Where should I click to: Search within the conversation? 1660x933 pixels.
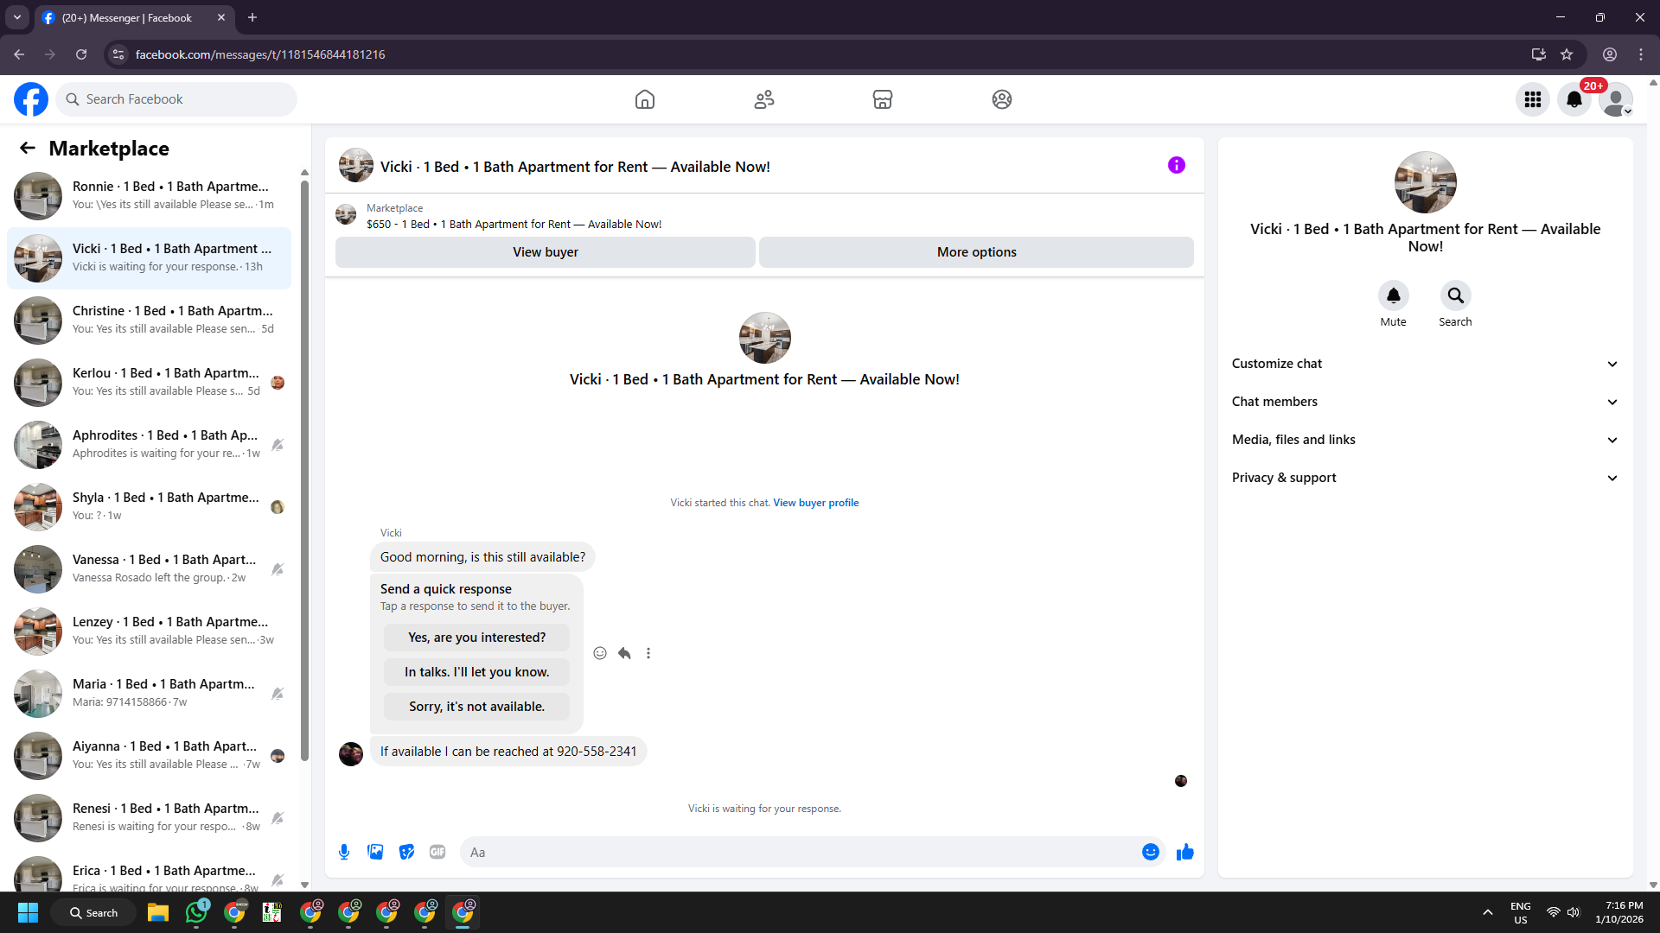coord(1455,296)
